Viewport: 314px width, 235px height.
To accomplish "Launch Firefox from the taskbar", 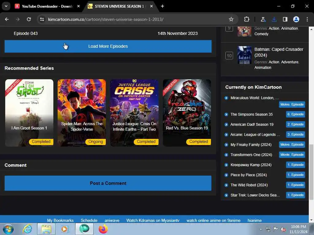I will tap(103, 229).
